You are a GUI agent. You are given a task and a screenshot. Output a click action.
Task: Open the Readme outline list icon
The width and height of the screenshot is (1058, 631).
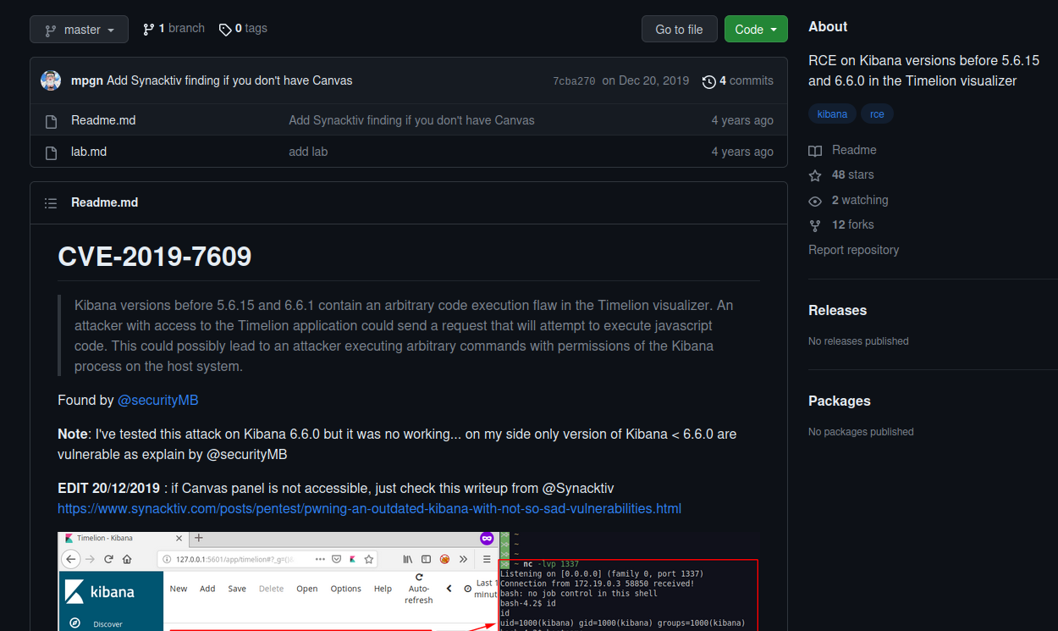coord(51,202)
